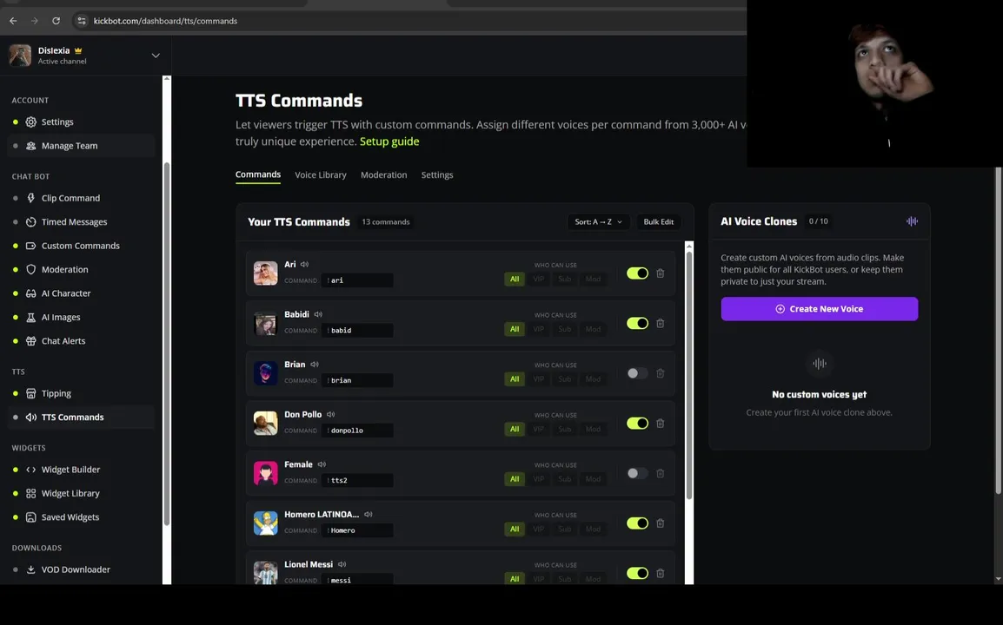Click the Saved Widgets icon
1003x625 pixels.
(30, 517)
